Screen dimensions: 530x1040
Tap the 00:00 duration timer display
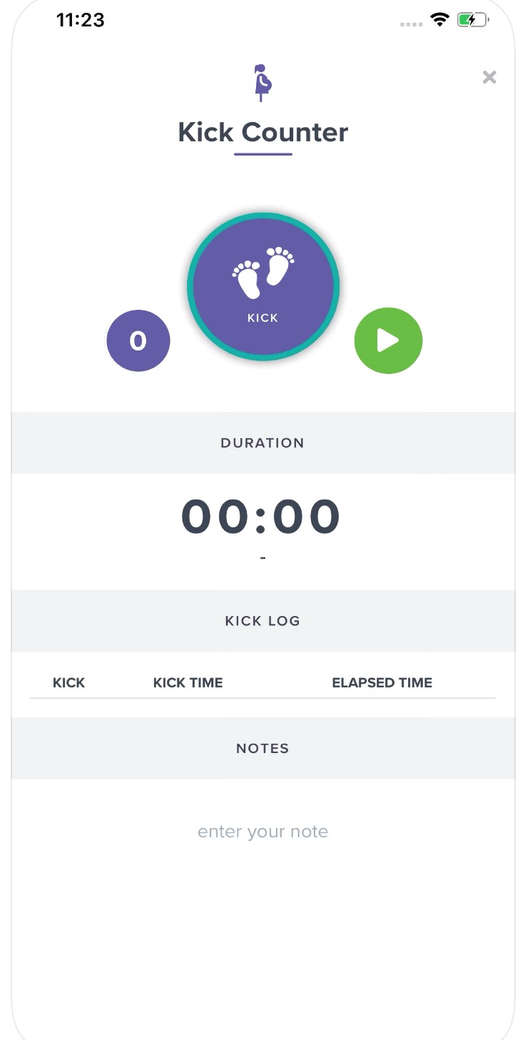click(x=263, y=515)
